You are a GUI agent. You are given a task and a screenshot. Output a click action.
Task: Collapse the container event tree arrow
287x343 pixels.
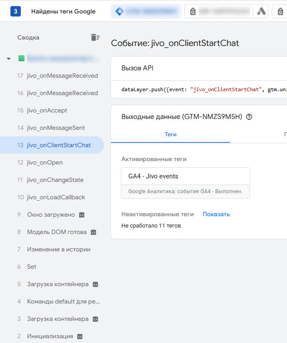9,59
